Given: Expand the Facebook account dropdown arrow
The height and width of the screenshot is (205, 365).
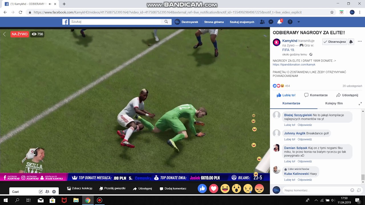Looking at the screenshot, I should pyautogui.click(x=299, y=22).
